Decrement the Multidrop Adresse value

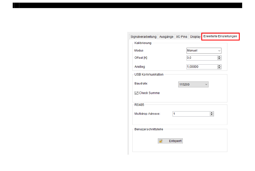pyautogui.click(x=212, y=115)
